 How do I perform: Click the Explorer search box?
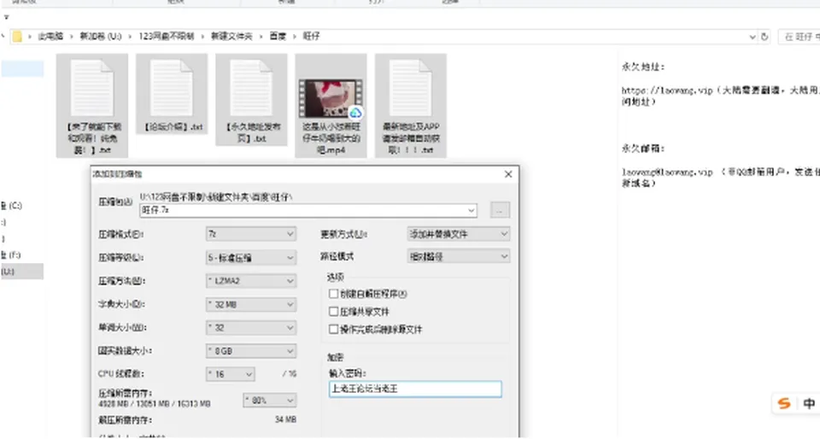click(799, 37)
